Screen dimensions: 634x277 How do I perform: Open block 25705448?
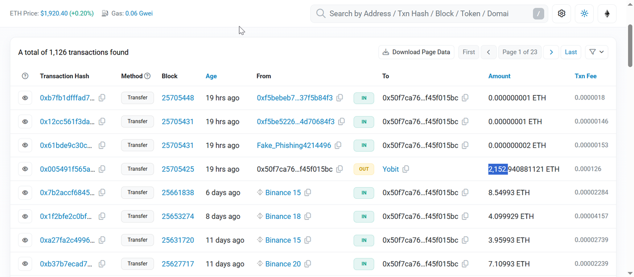coord(178,98)
